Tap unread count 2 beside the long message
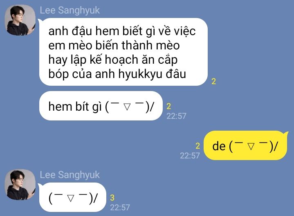Image resolution: width=294 pixels, height=216 pixels. tap(214, 81)
